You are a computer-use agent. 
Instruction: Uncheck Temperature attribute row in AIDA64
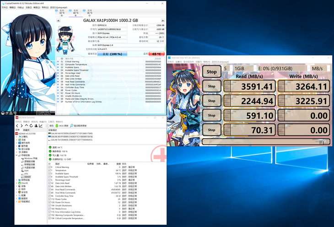(49, 170)
